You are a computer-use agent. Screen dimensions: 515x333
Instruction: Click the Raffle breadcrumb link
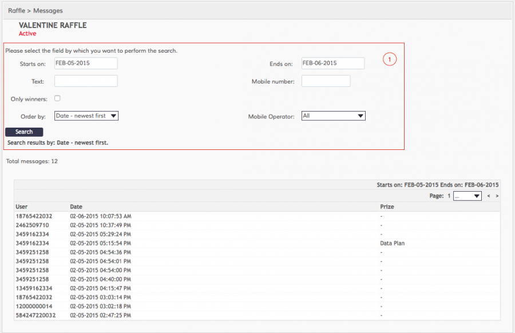(x=17, y=11)
